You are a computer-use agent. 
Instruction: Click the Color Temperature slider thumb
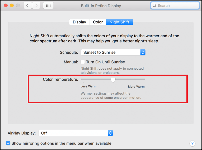point(113,80)
